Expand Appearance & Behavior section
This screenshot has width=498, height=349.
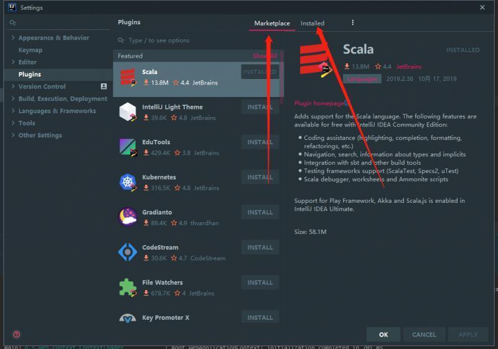(13, 37)
